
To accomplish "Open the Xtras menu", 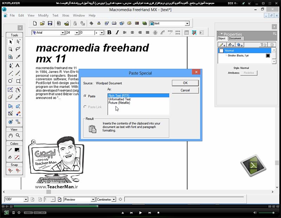I will pos(66,15).
